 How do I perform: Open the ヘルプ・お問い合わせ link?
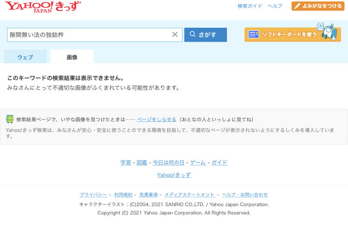coord(245,195)
